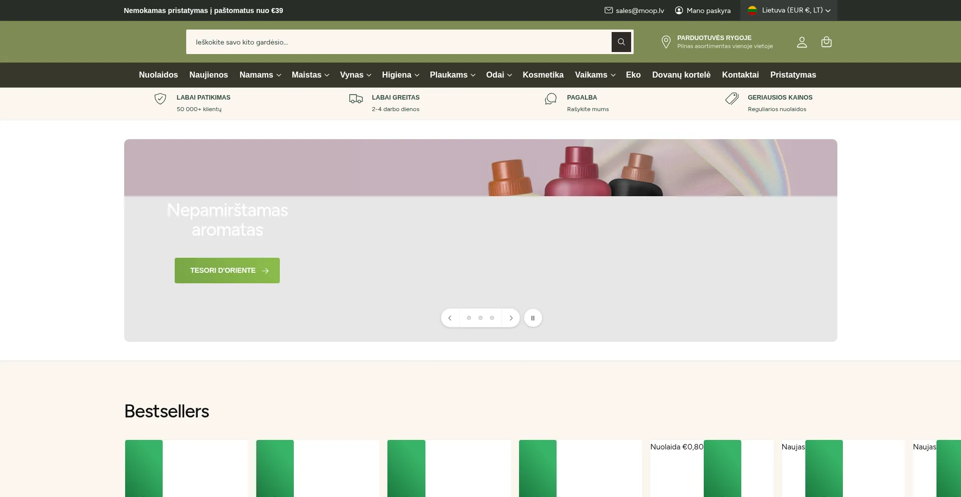Screen dimensions: 961x497
Task: Select the third slide dot
Action: [492, 318]
